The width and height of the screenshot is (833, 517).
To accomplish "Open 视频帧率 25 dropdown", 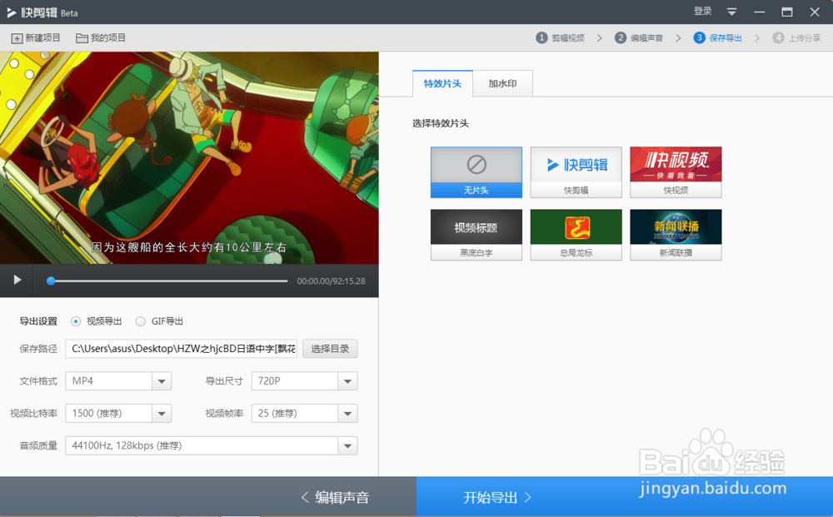I will [x=304, y=414].
